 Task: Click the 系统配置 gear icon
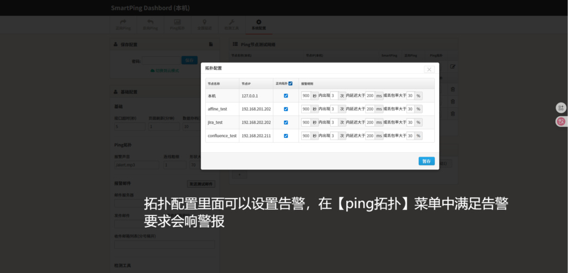[258, 22]
